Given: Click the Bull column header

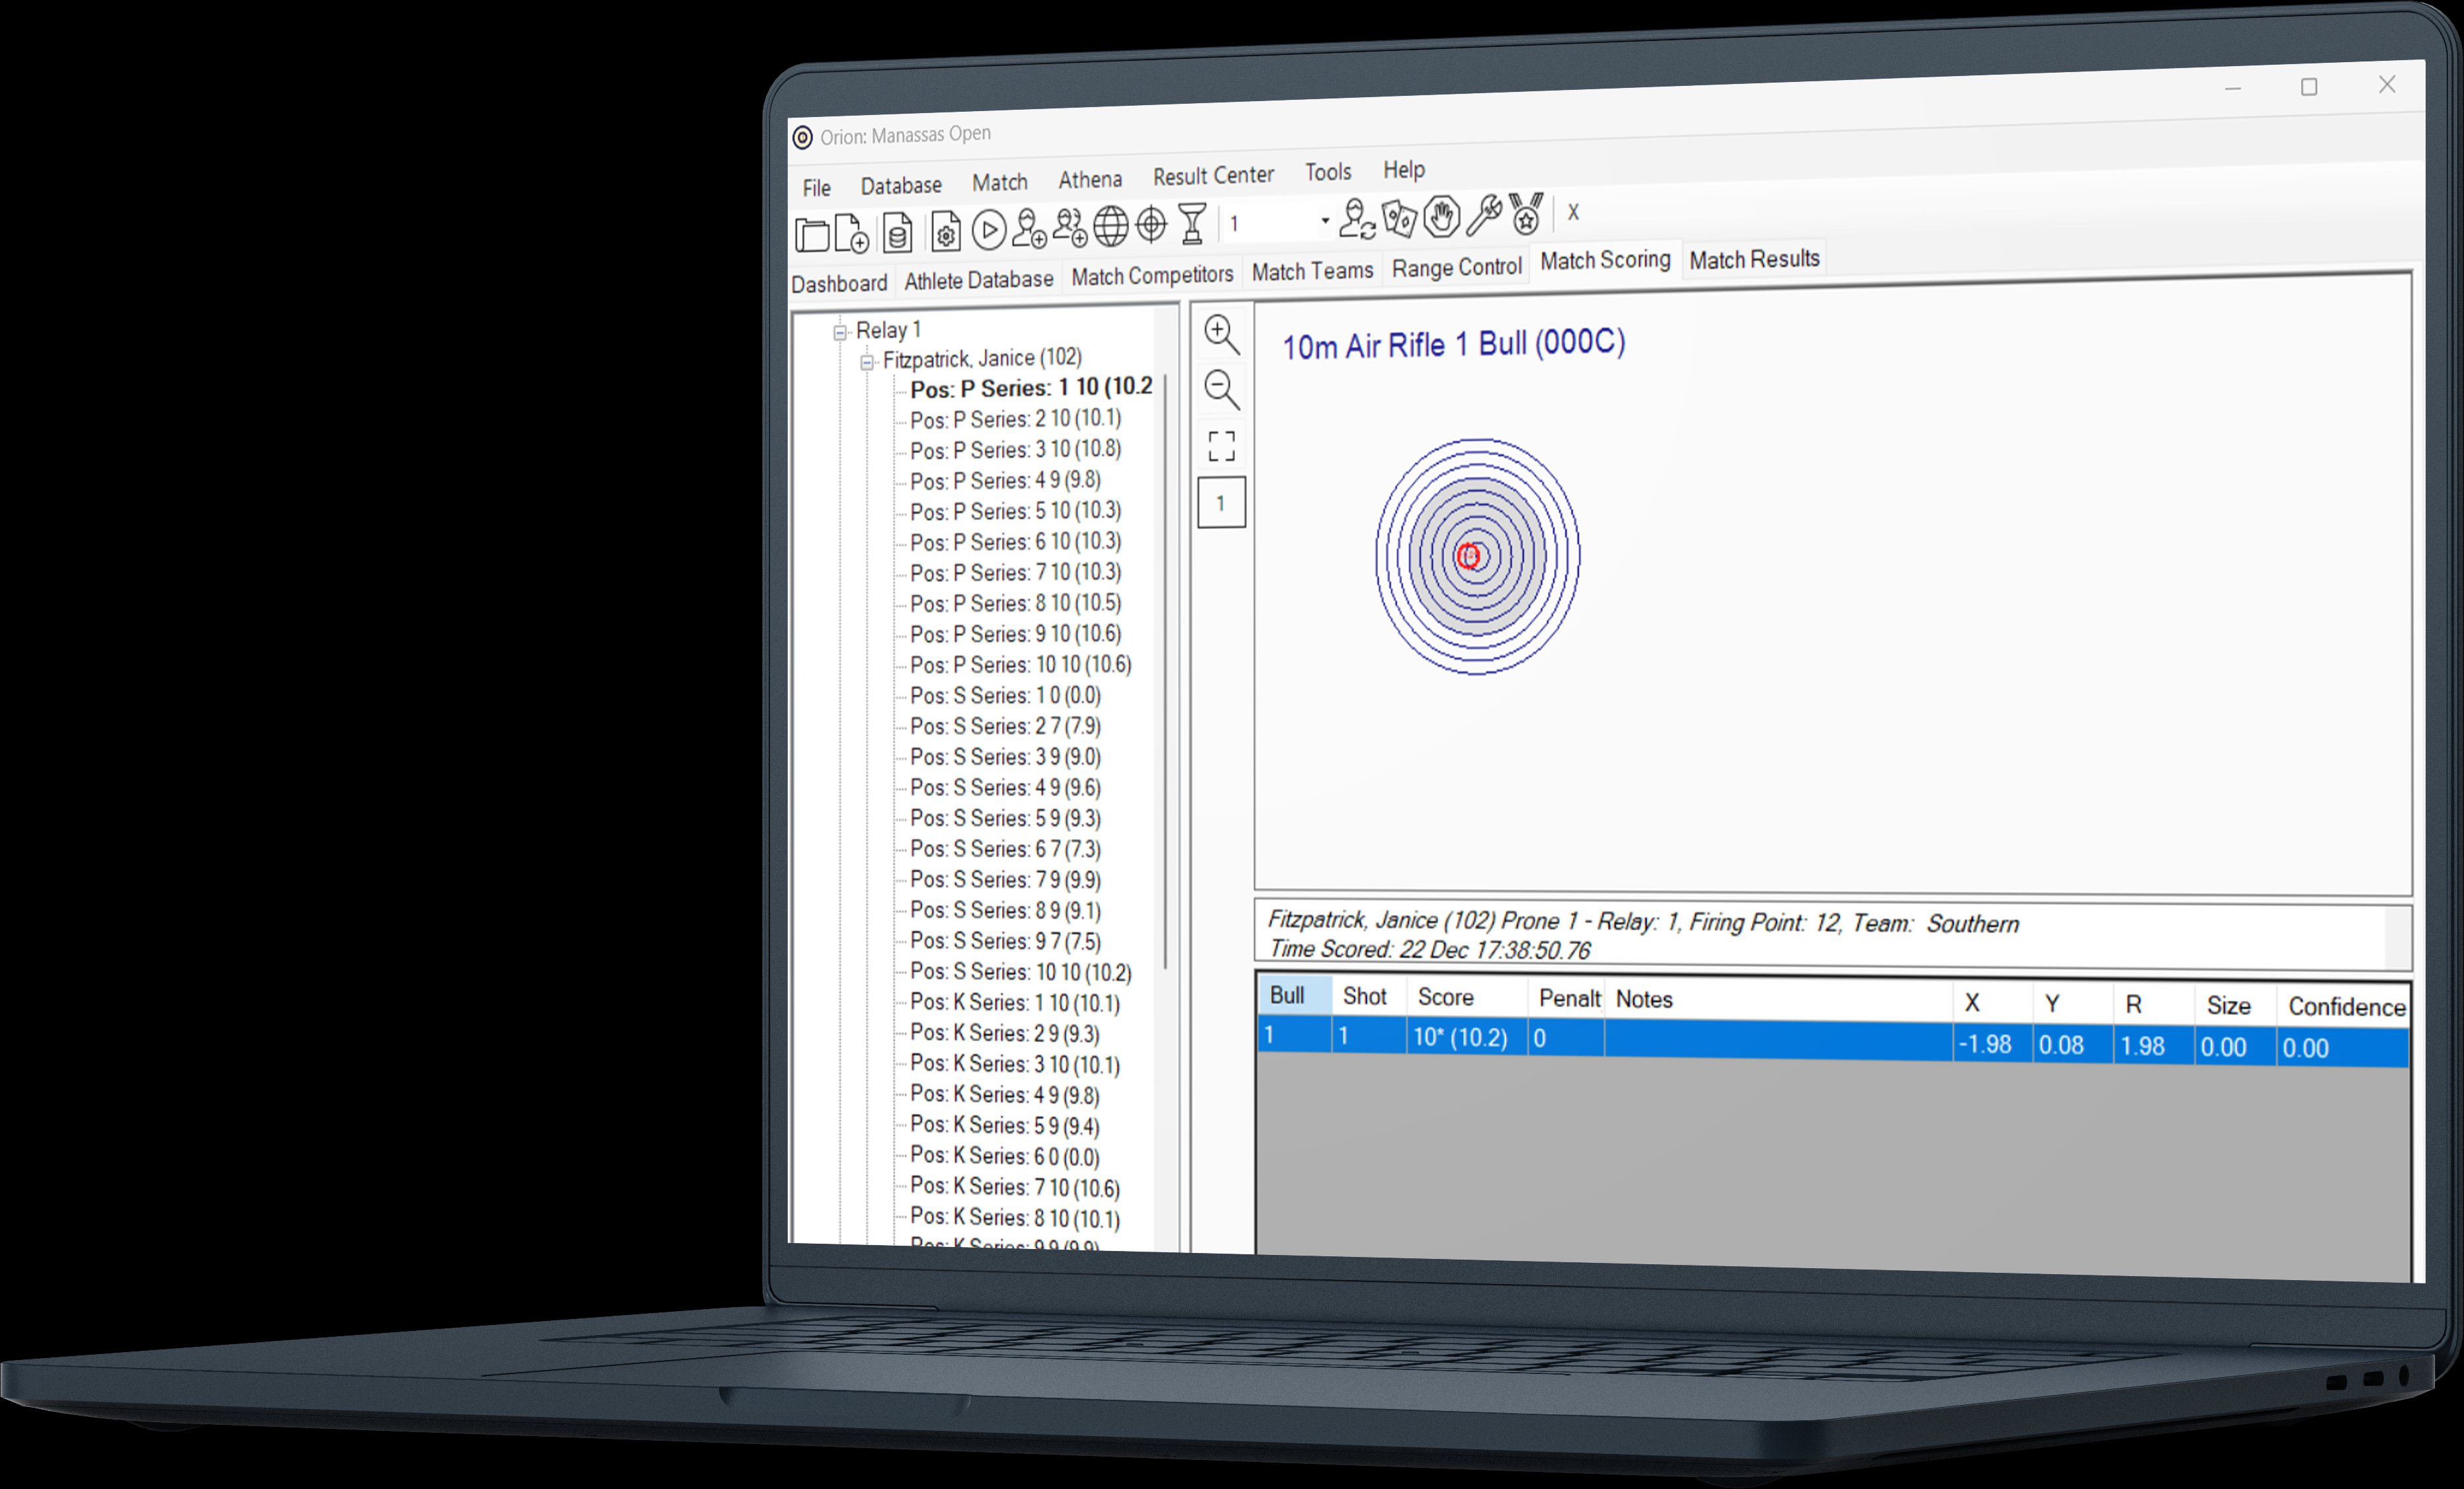Looking at the screenshot, I should coord(1294,995).
